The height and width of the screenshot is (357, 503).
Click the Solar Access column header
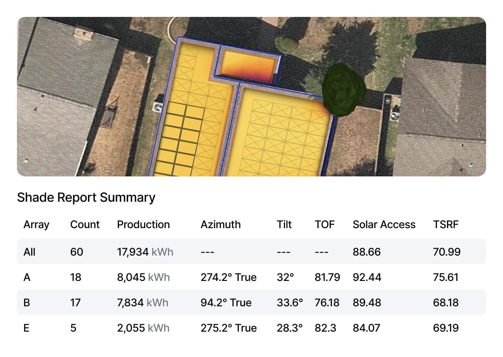click(x=384, y=225)
